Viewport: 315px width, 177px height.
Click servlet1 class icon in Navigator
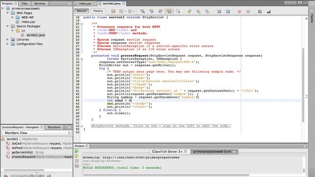click(3, 139)
